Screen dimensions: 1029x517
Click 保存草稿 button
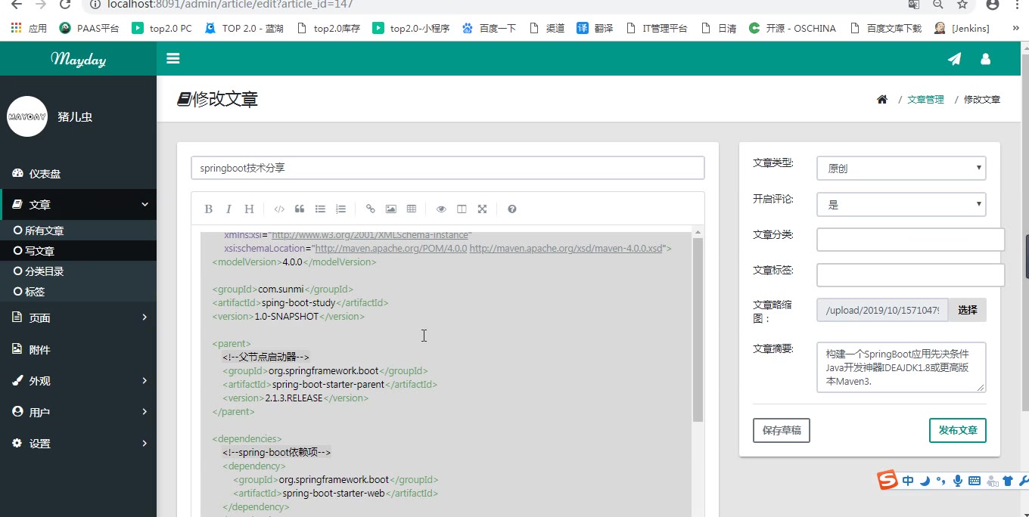[x=782, y=430]
